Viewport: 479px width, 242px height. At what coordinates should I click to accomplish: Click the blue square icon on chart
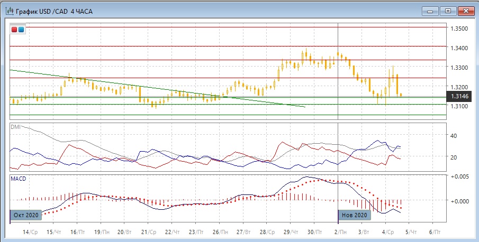point(21,30)
